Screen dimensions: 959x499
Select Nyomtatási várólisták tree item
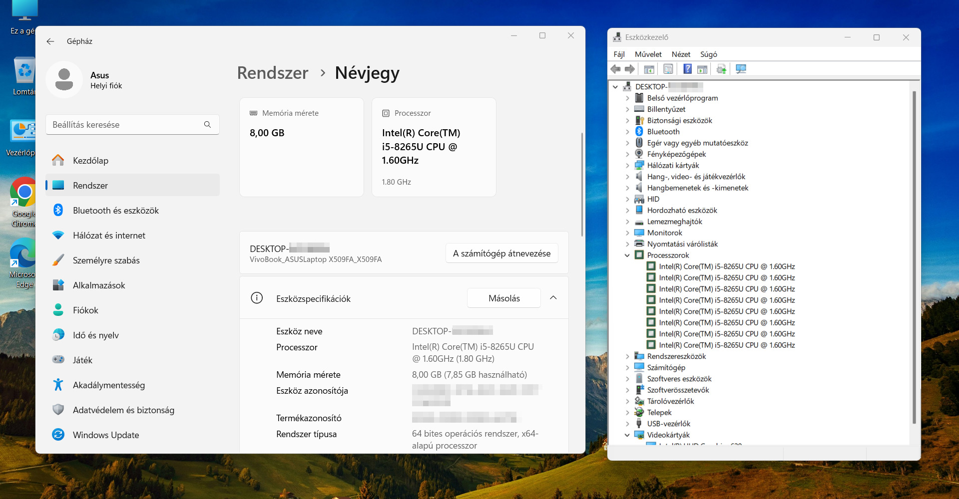pyautogui.click(x=682, y=244)
